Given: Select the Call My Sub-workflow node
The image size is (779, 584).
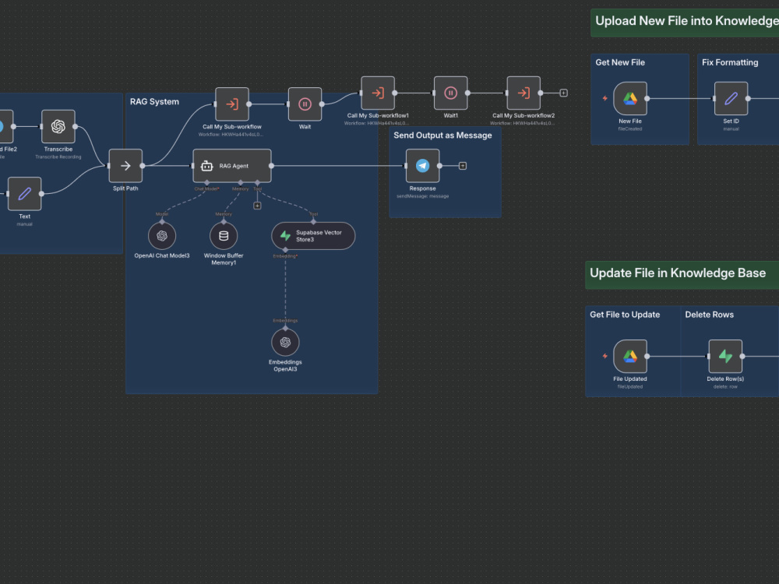Looking at the screenshot, I should (x=232, y=104).
